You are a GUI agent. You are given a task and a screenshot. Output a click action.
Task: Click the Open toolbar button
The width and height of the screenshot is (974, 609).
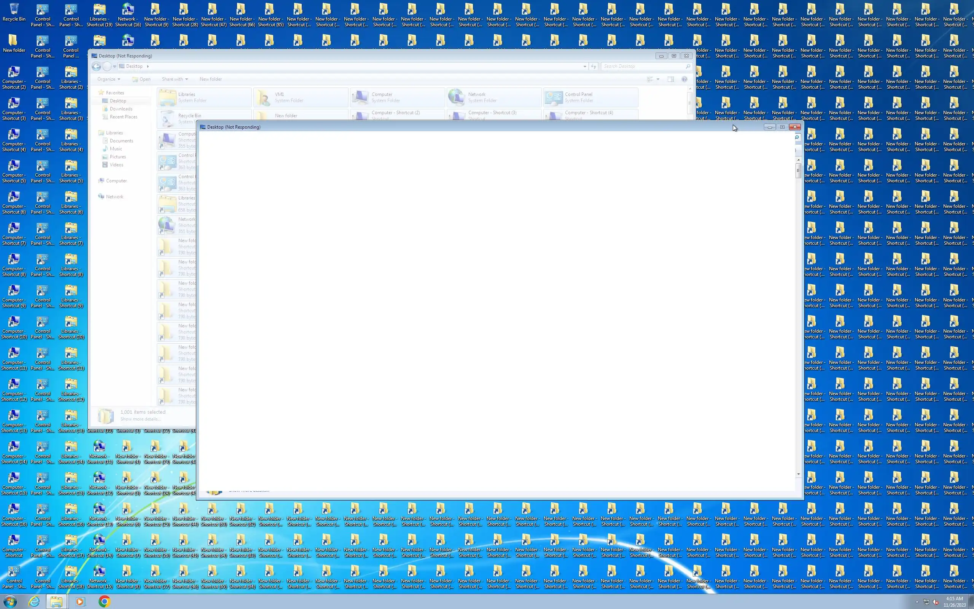coord(142,79)
